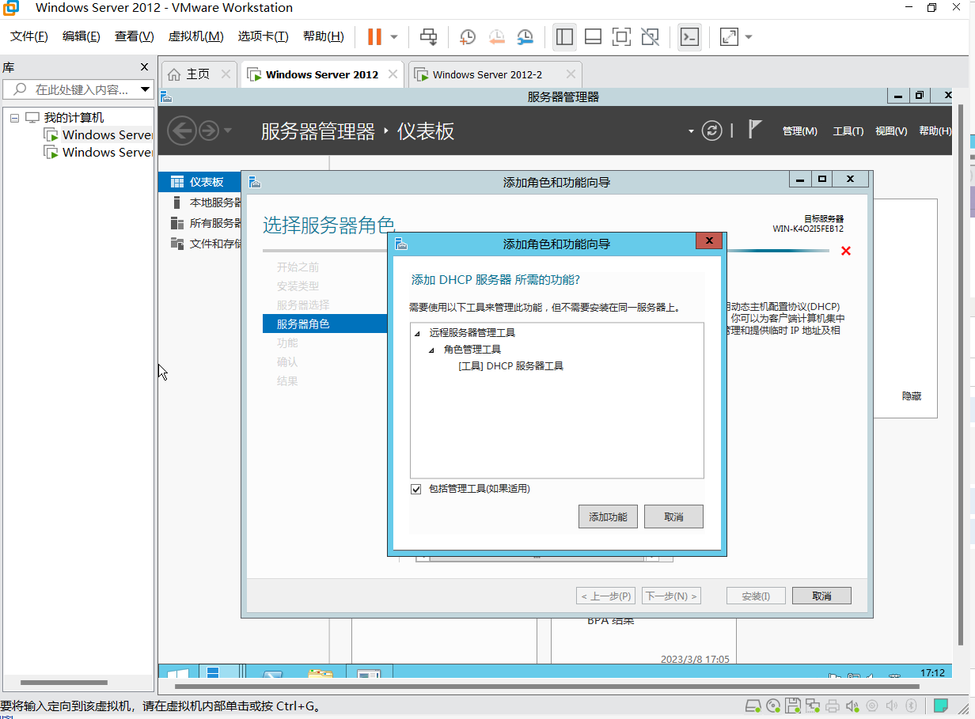Toggle the thumbnail bar view icon
The height and width of the screenshot is (719, 975).
click(593, 36)
